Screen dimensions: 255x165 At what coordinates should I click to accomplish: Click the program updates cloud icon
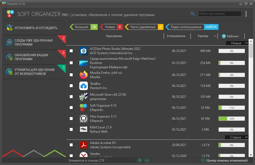point(9,57)
